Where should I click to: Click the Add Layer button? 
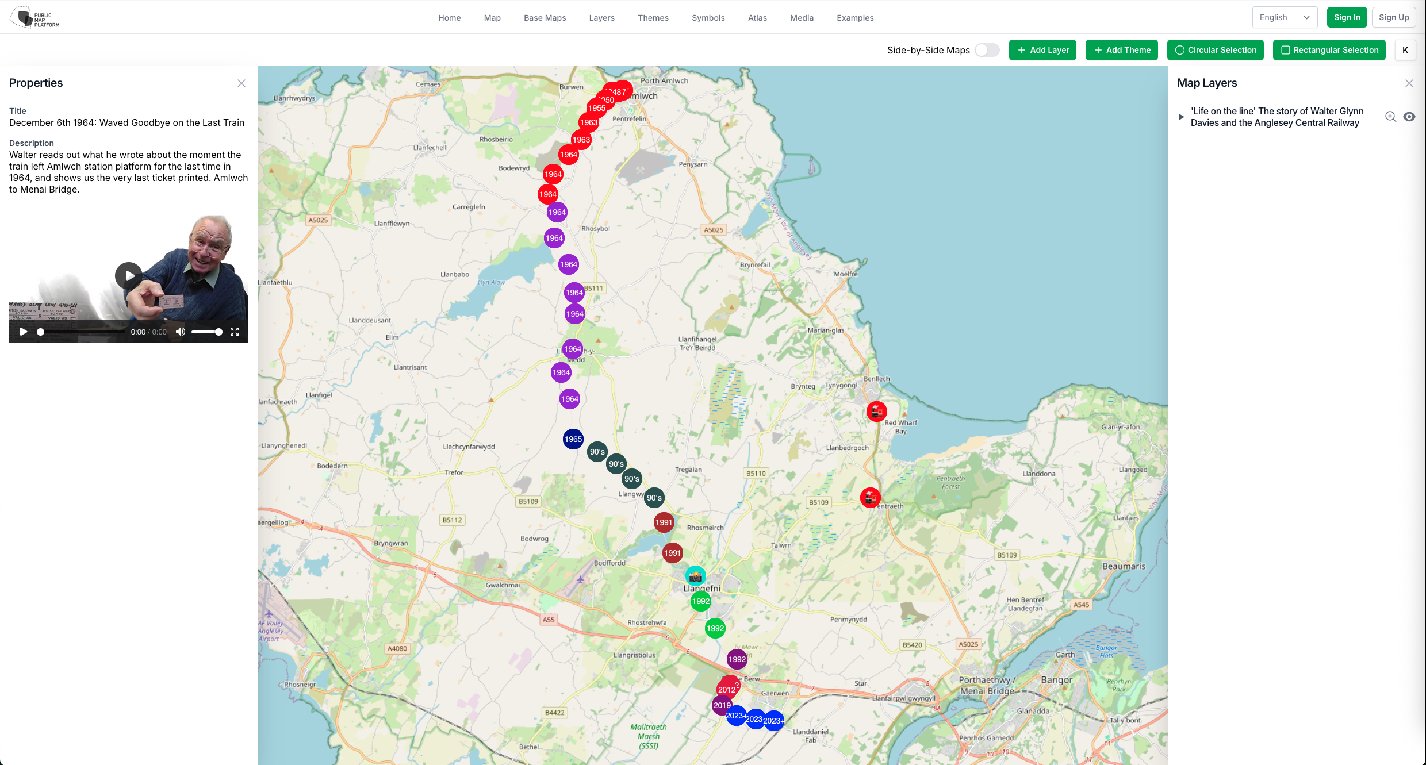click(1042, 50)
